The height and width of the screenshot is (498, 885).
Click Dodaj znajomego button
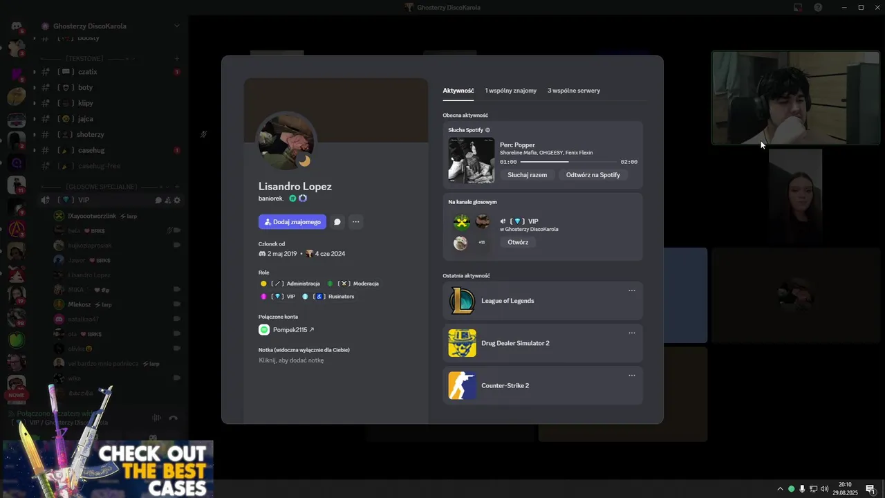[292, 222]
